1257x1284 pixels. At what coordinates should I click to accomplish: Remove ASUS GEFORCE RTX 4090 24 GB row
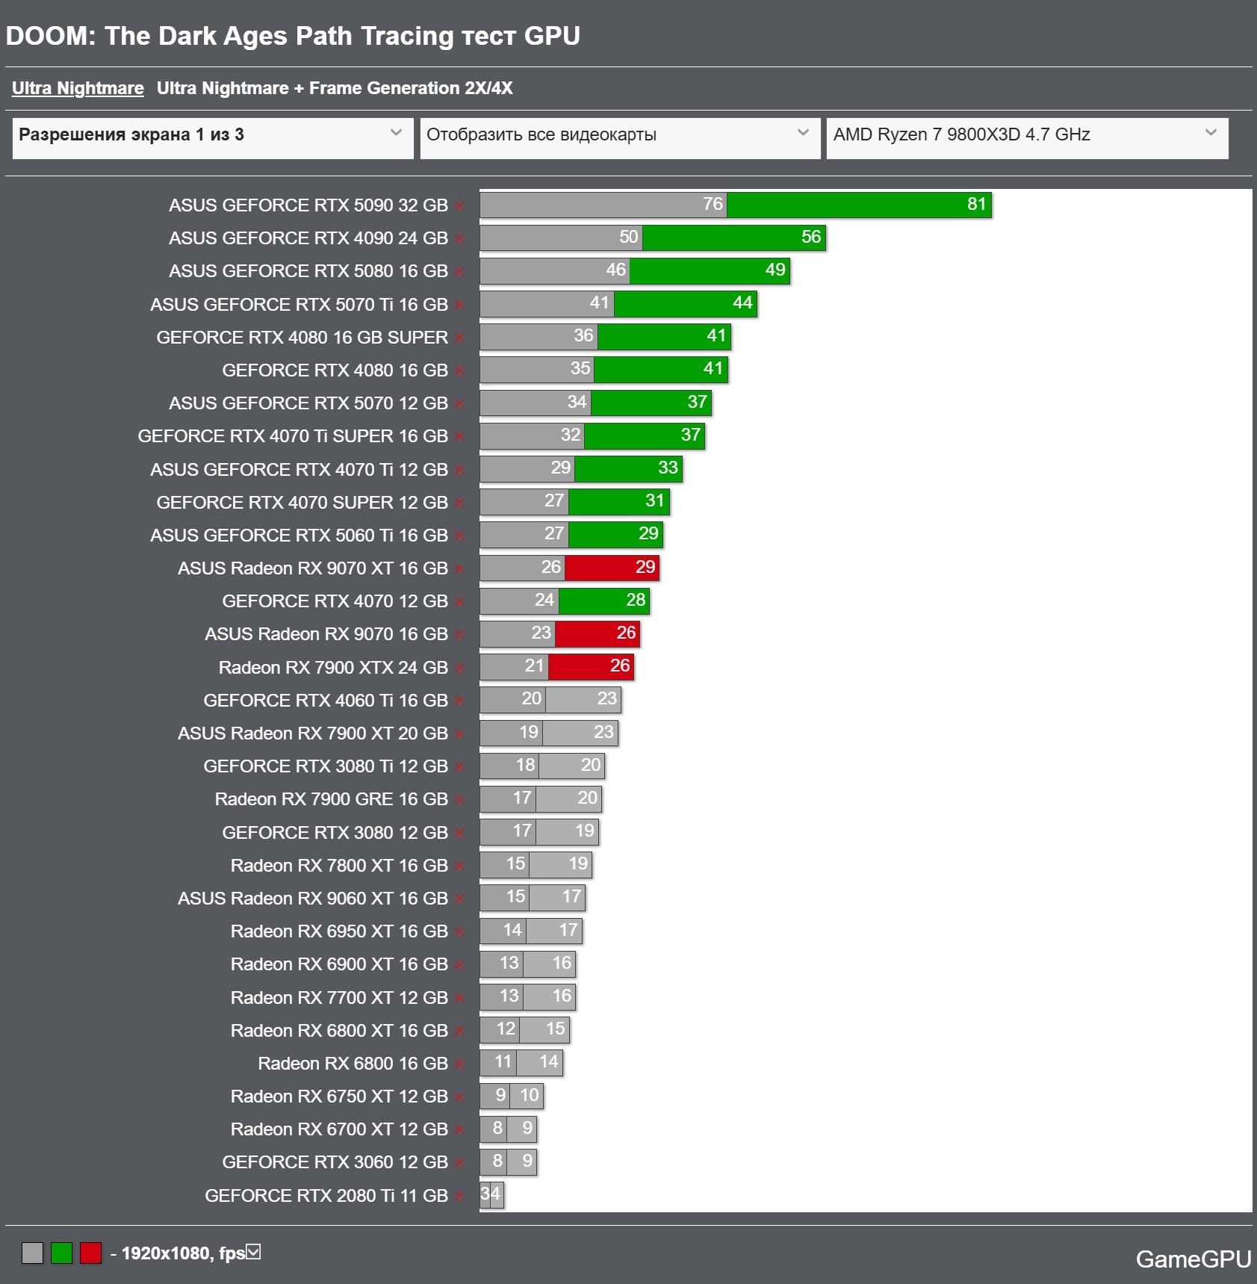tap(459, 240)
